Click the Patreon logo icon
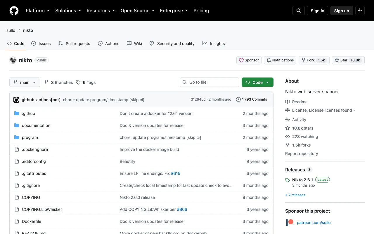Image resolution: width=374 pixels, height=234 pixels. click(290, 222)
